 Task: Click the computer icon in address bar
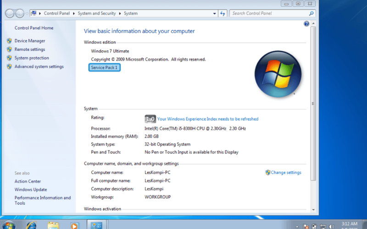coord(33,13)
